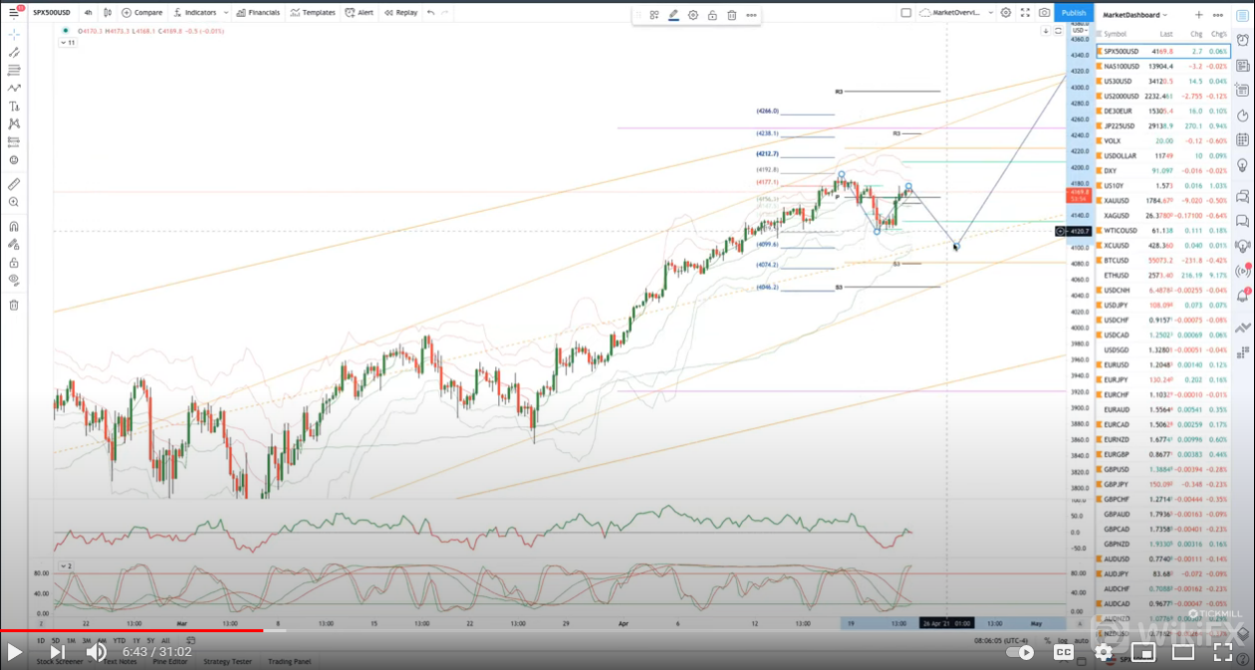Click the Alert button in toolbar
The image size is (1255, 670).
click(x=360, y=13)
